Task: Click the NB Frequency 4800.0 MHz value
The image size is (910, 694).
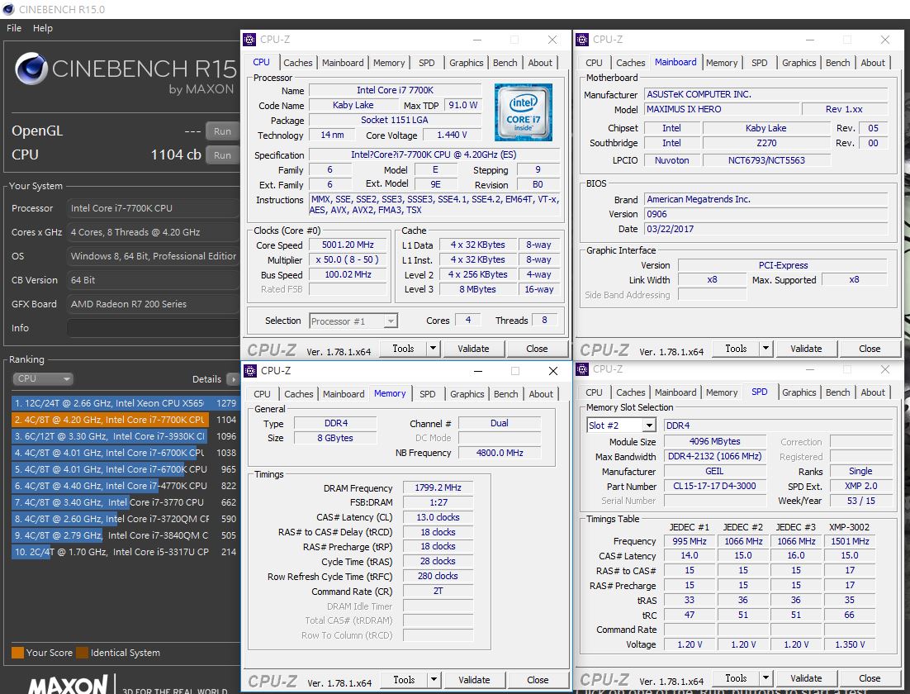Action: pos(499,453)
